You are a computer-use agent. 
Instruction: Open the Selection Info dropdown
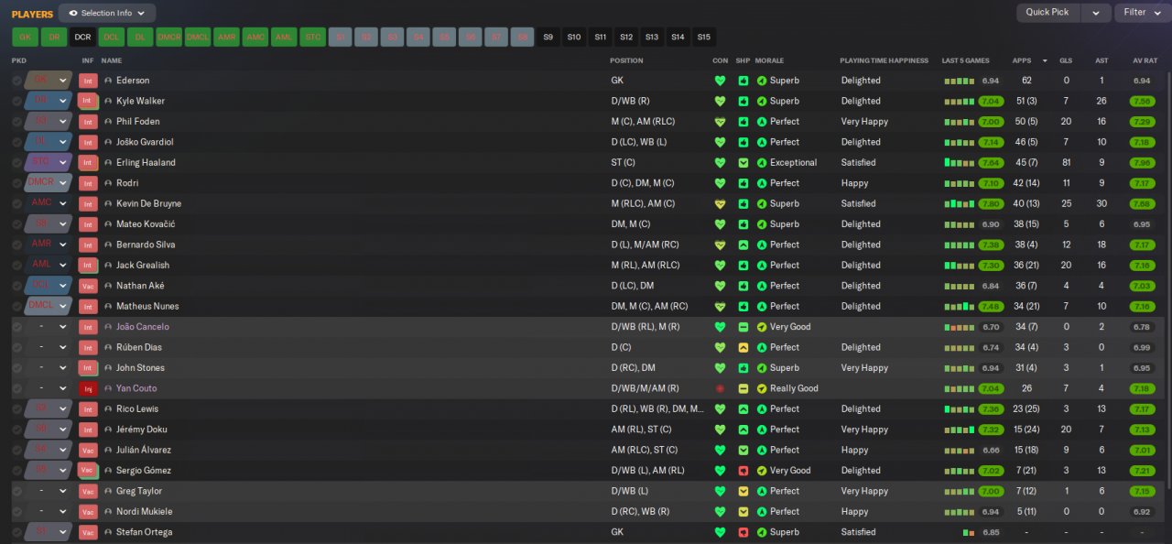pos(107,13)
